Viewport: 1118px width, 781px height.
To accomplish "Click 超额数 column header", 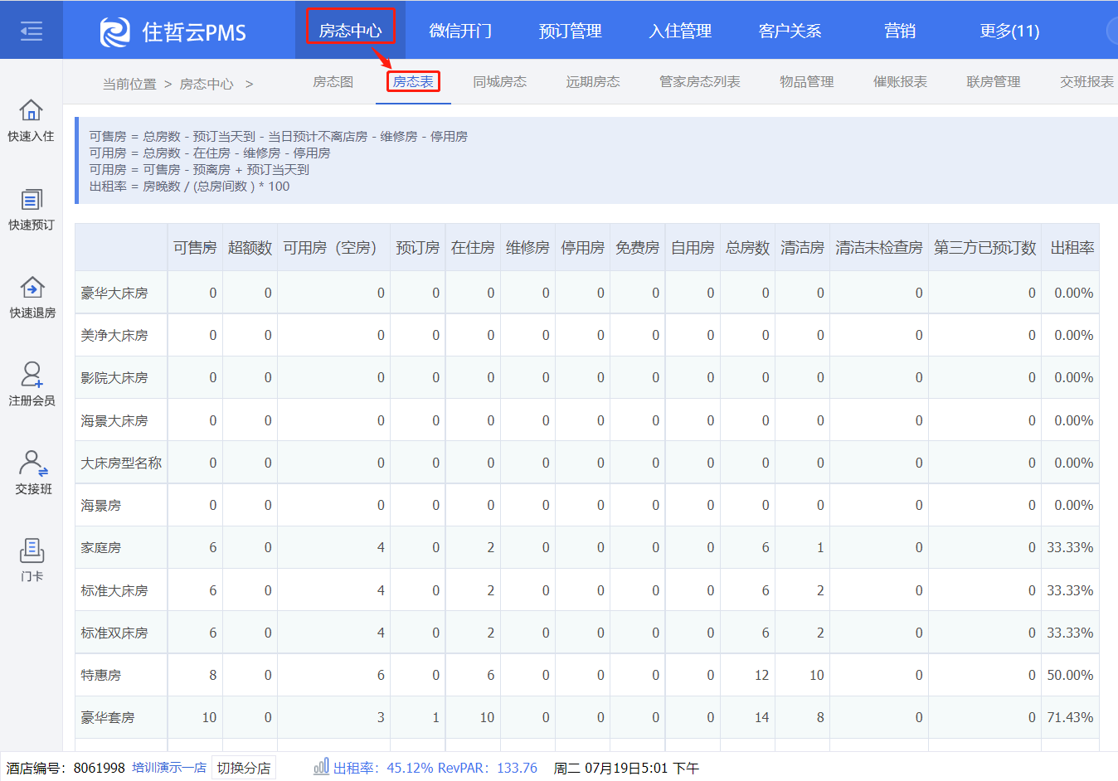I will tap(250, 247).
